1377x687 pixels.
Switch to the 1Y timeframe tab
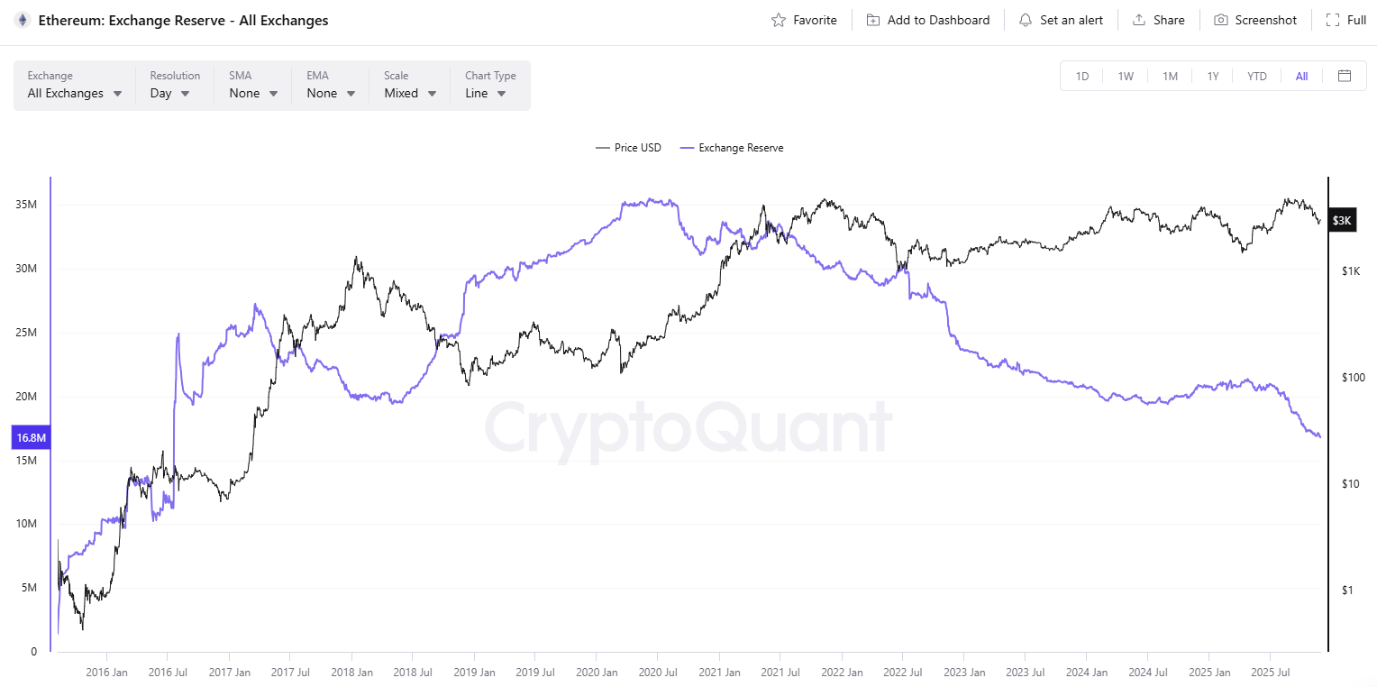(x=1213, y=76)
